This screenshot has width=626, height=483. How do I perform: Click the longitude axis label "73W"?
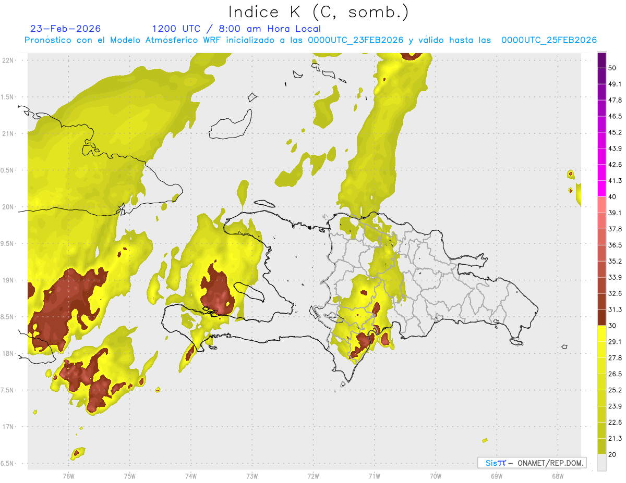(x=252, y=476)
